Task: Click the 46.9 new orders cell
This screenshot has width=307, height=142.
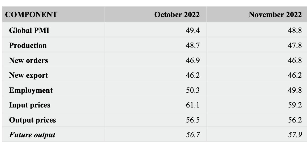Action: 192,60
